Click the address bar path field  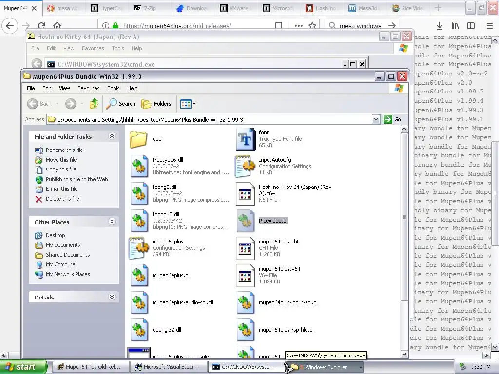coord(209,120)
